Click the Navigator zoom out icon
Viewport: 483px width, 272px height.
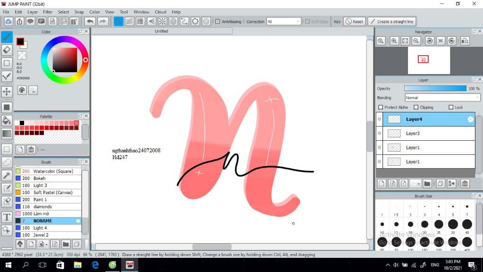pyautogui.click(x=416, y=41)
